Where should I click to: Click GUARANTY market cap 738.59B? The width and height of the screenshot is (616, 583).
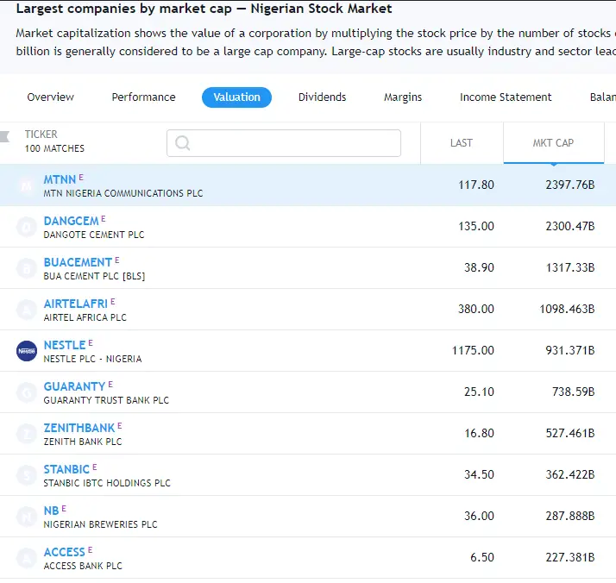tap(573, 392)
